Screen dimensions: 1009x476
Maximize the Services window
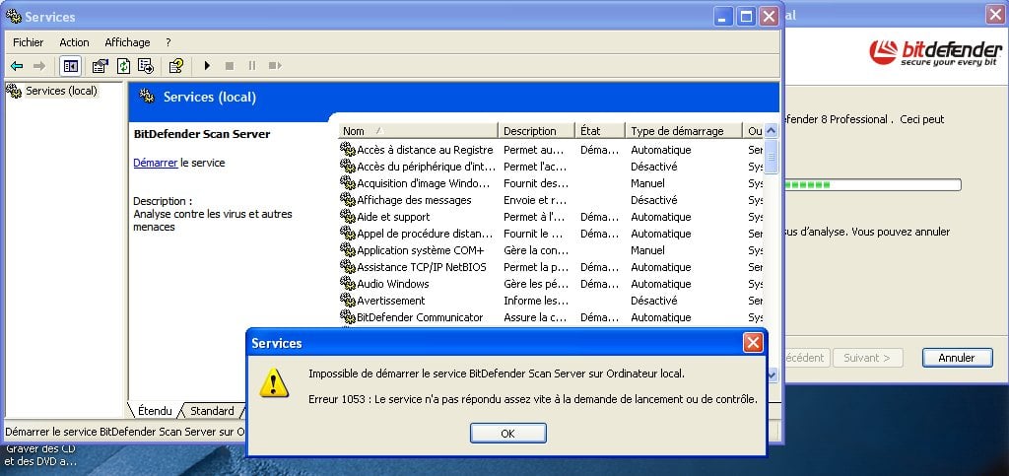pos(746,16)
